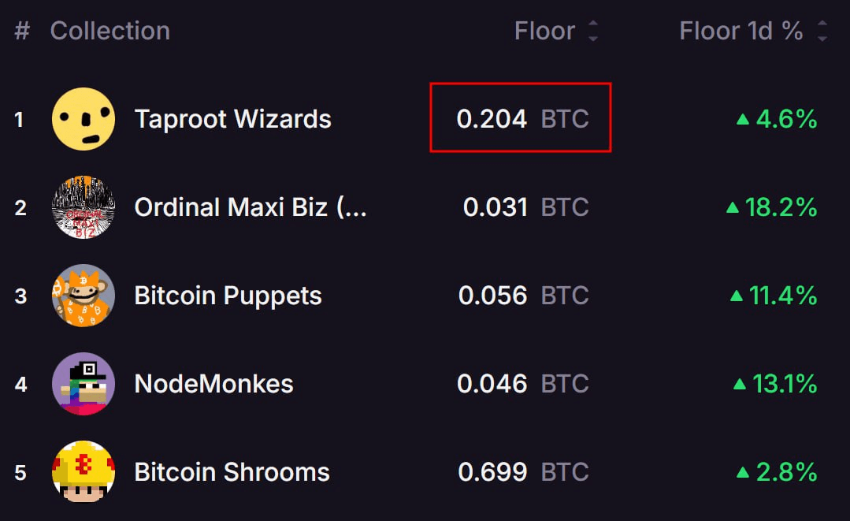Go to the Bitcoin Puppets collection
The image size is (850, 521).
click(228, 296)
